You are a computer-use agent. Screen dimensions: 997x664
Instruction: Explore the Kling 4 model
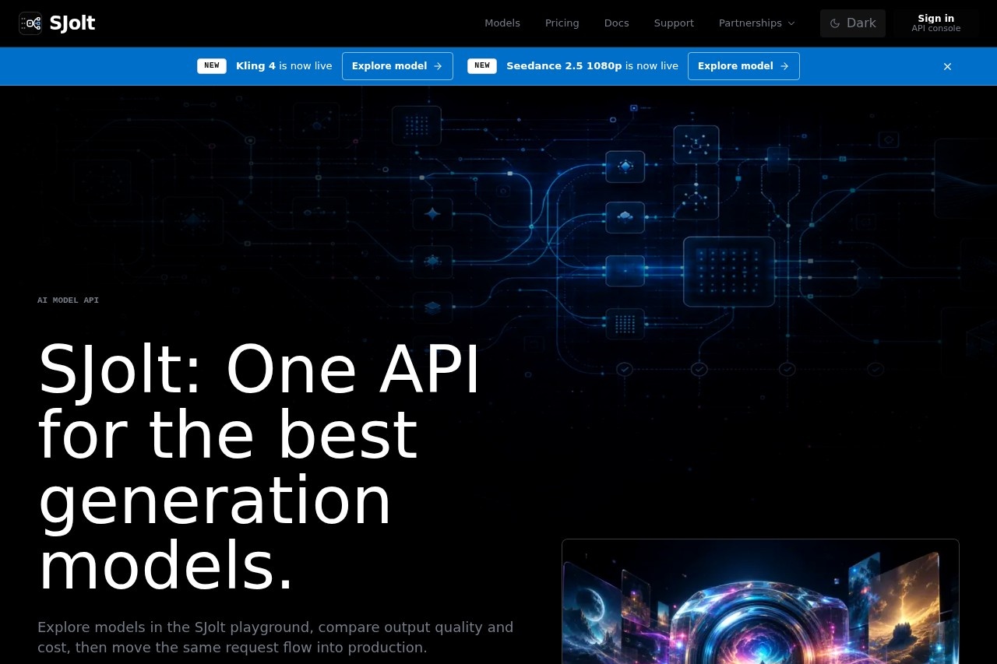pos(397,66)
